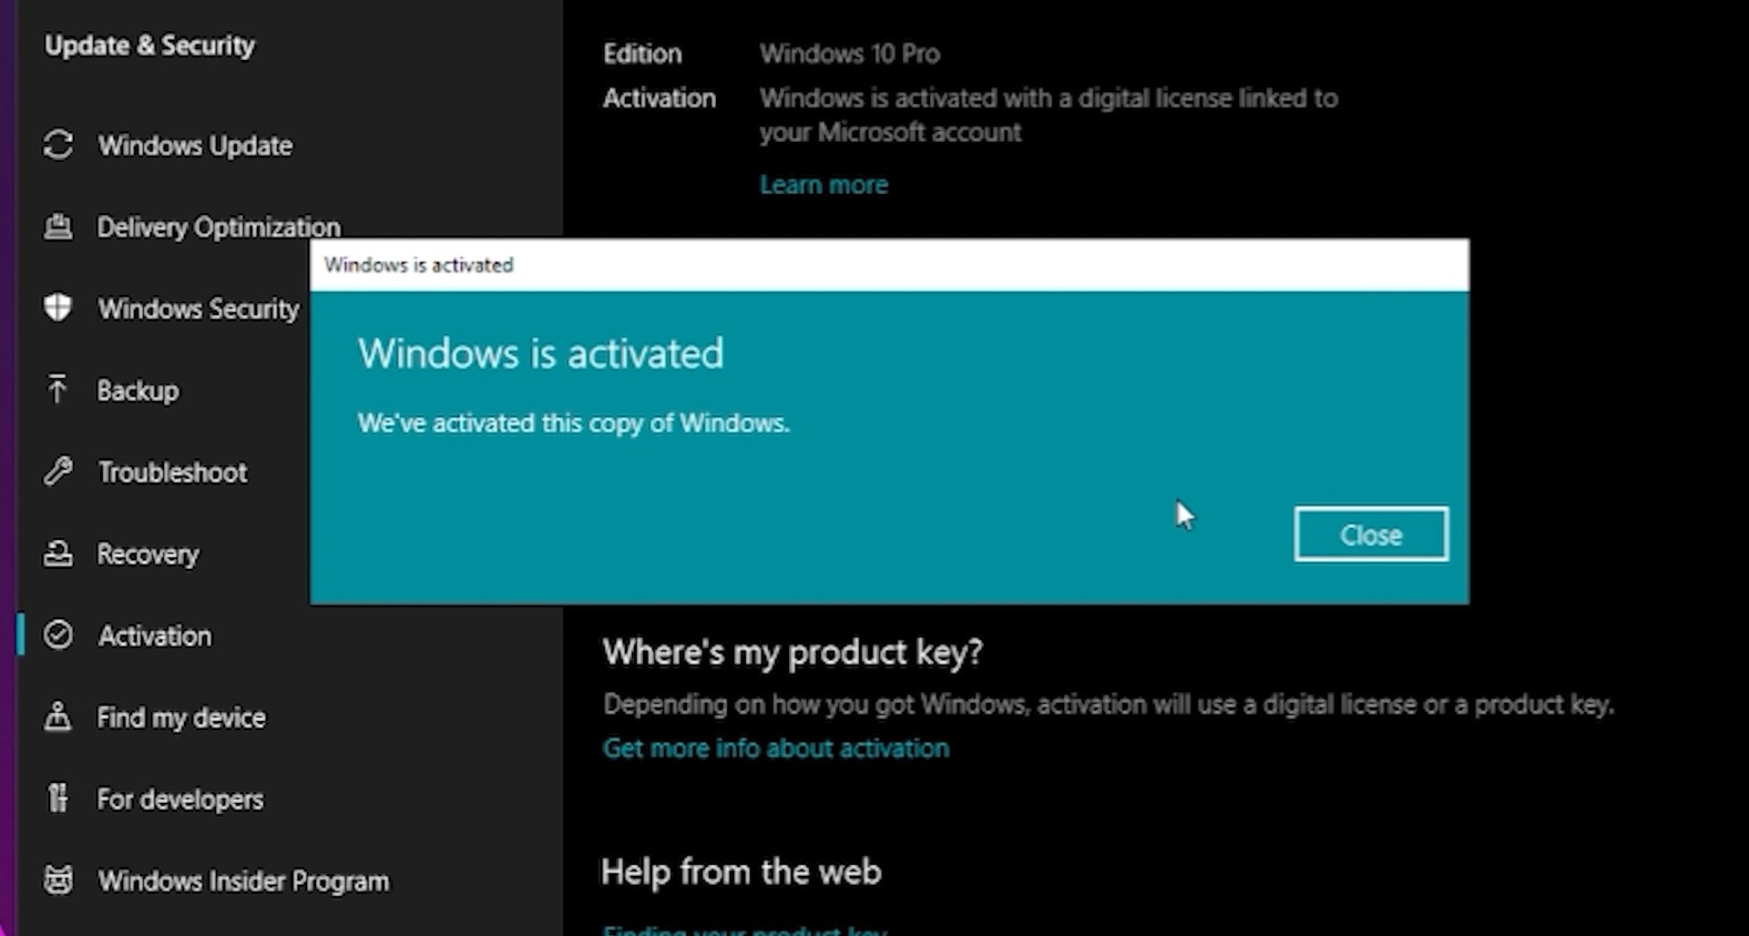Open the For developers text label
This screenshot has width=1749, height=936.
click(x=180, y=799)
